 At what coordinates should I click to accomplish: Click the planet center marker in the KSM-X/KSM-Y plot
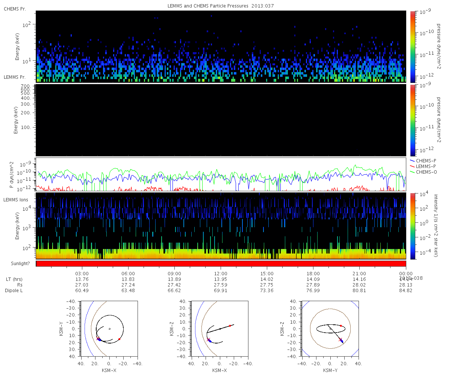(109, 329)
